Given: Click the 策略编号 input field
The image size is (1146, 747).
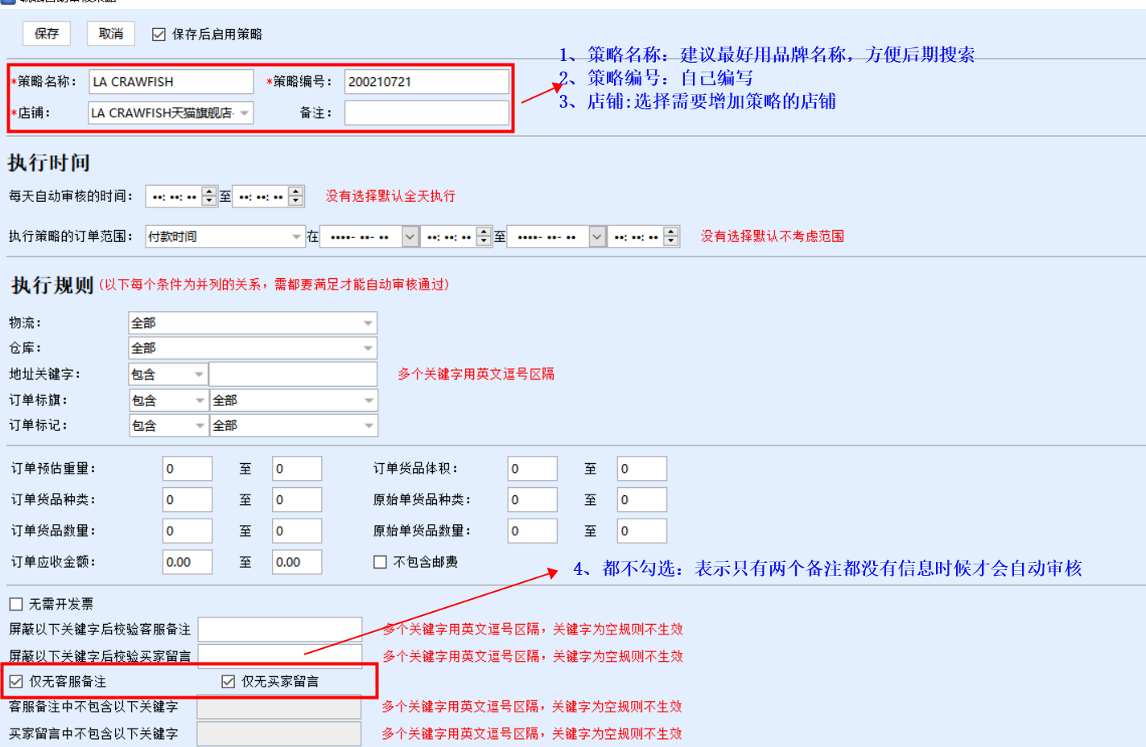Looking at the screenshot, I should (427, 82).
